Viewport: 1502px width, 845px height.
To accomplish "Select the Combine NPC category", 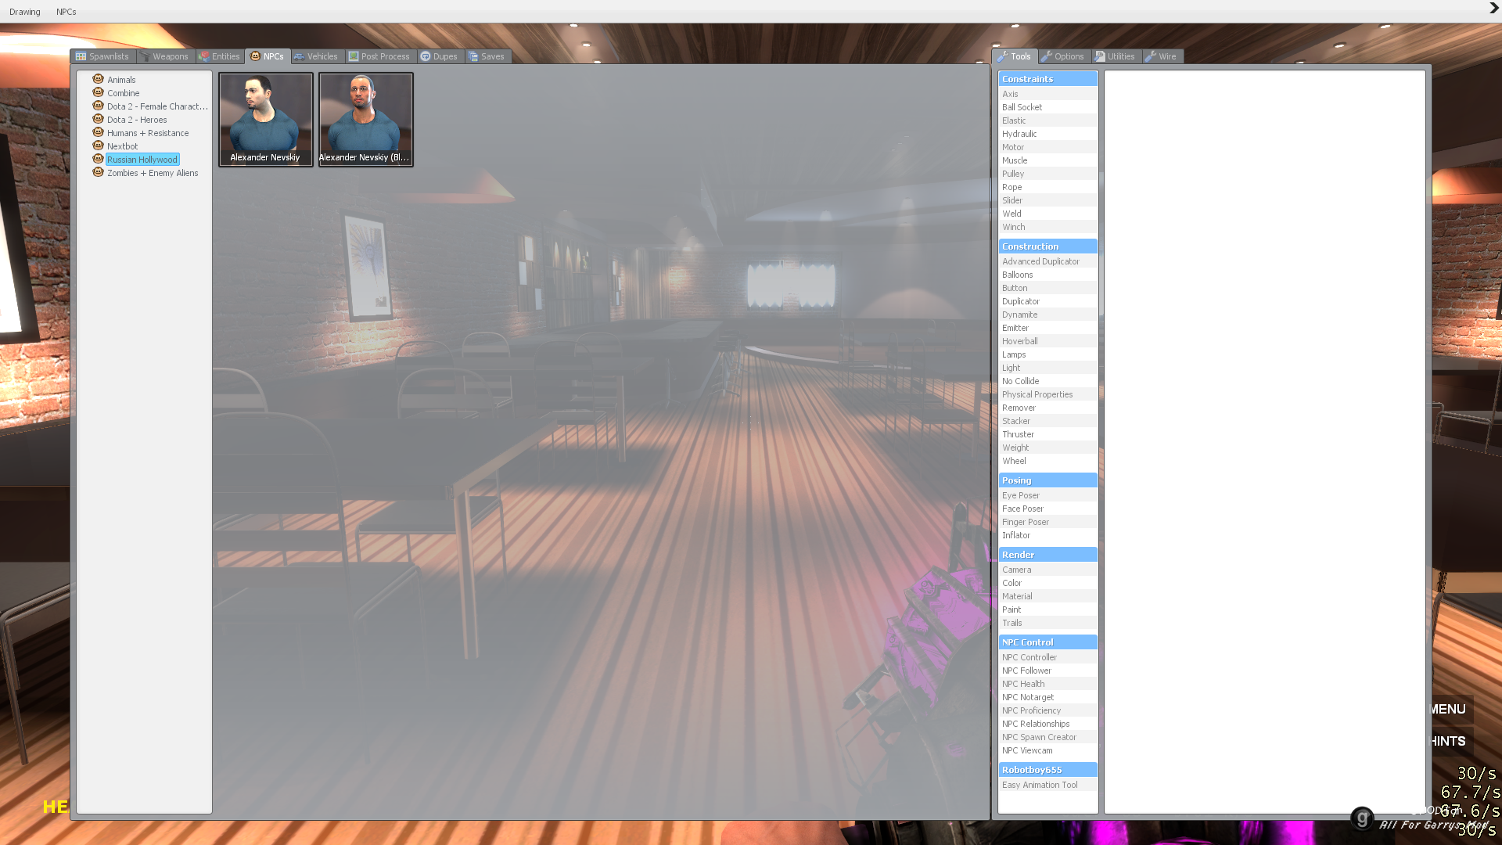I will tap(123, 93).
